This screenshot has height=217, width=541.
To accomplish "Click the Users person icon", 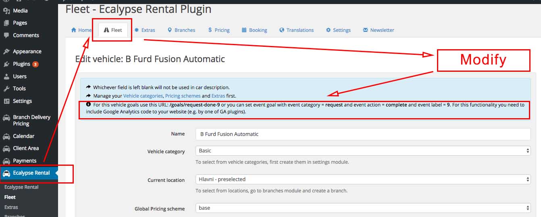I will coord(6,76).
